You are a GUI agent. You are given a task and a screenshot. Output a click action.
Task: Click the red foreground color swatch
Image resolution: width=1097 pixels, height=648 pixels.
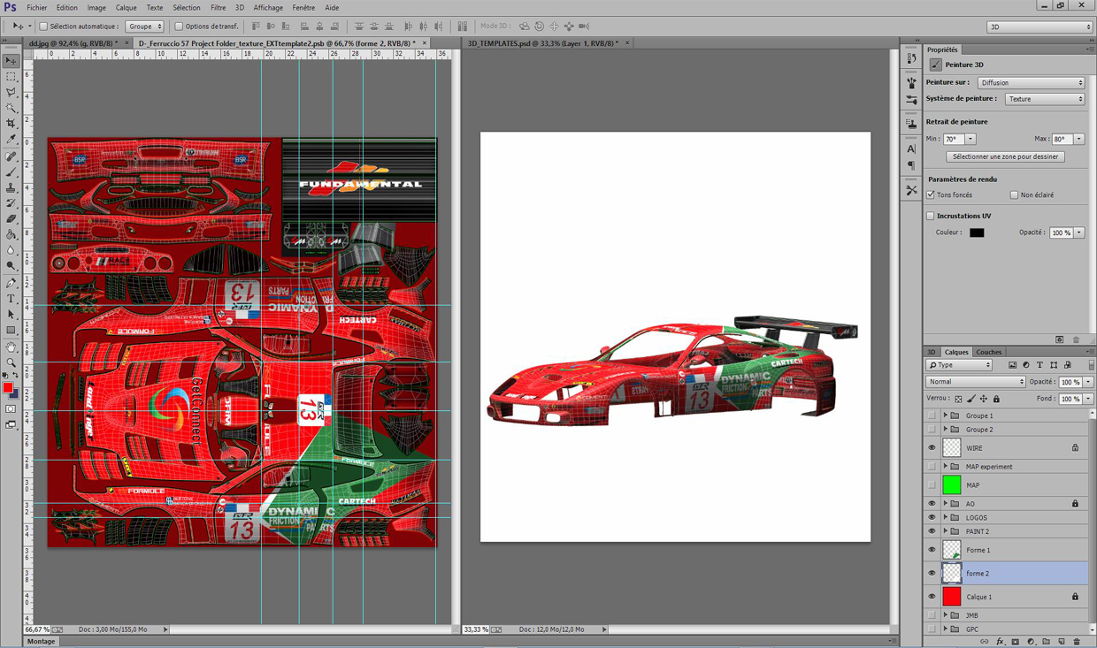point(8,388)
